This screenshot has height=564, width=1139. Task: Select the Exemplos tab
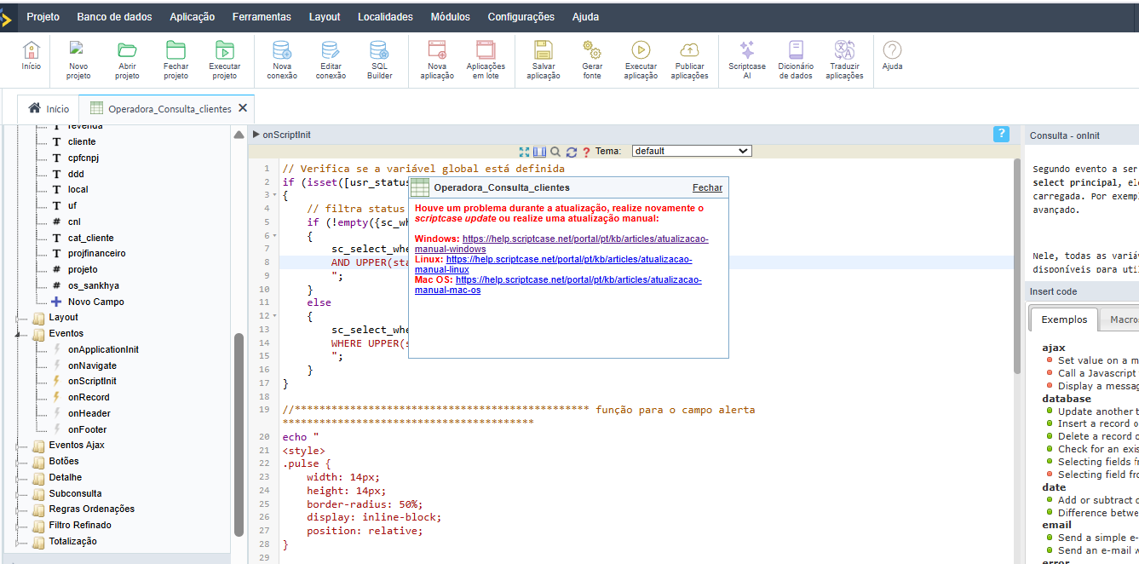coord(1064,319)
